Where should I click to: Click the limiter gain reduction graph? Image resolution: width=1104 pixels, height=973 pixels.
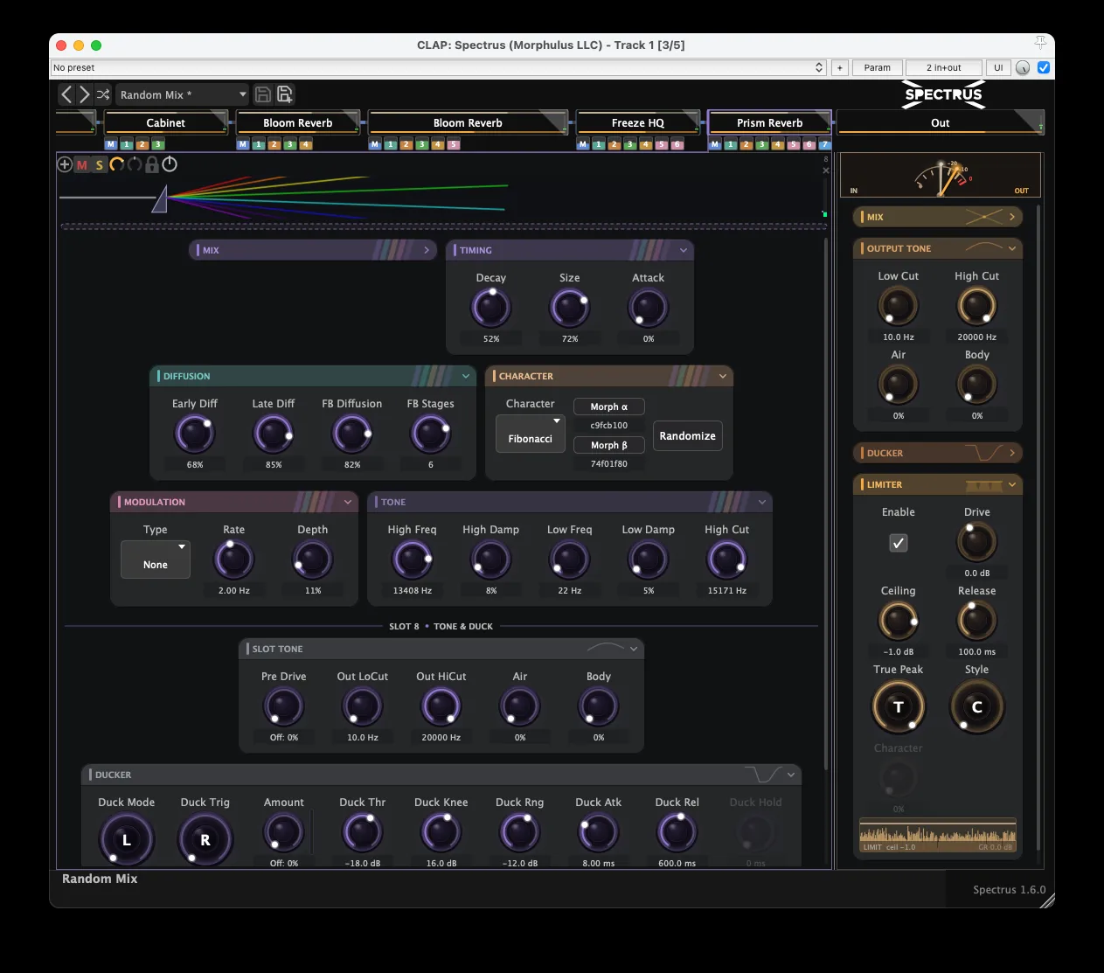[x=938, y=835]
